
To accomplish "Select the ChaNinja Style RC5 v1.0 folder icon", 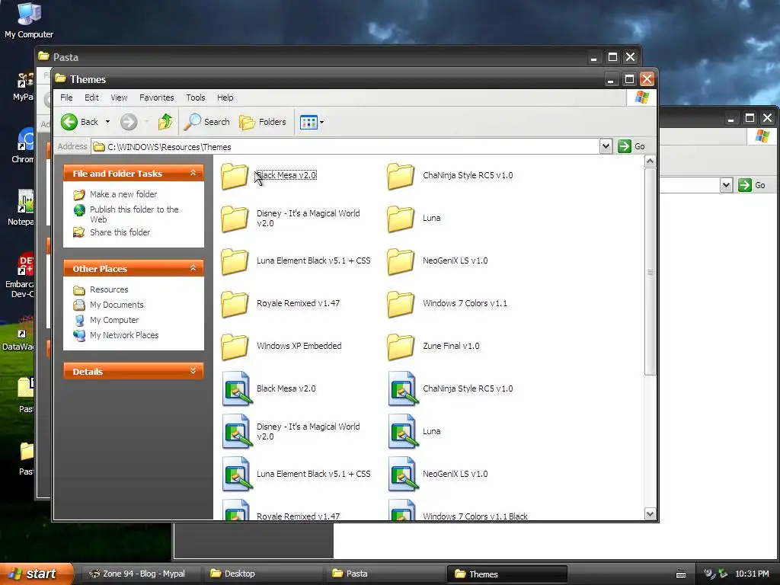I will click(x=401, y=176).
